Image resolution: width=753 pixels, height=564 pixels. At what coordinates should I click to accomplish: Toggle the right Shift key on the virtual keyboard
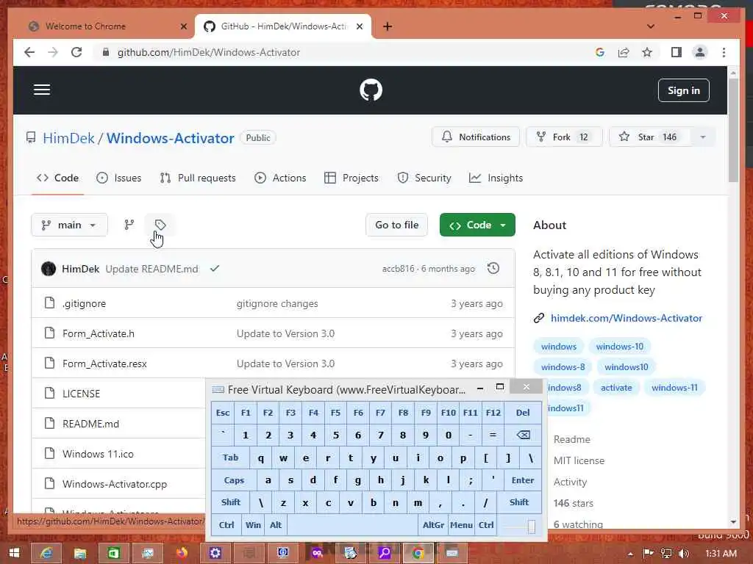[519, 502]
